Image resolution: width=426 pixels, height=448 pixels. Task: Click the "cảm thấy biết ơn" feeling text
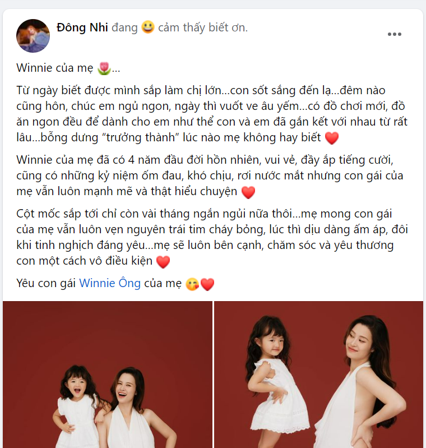pyautogui.click(x=202, y=27)
